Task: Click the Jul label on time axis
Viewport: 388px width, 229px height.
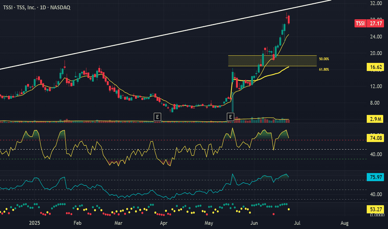Action: [x=297, y=223]
